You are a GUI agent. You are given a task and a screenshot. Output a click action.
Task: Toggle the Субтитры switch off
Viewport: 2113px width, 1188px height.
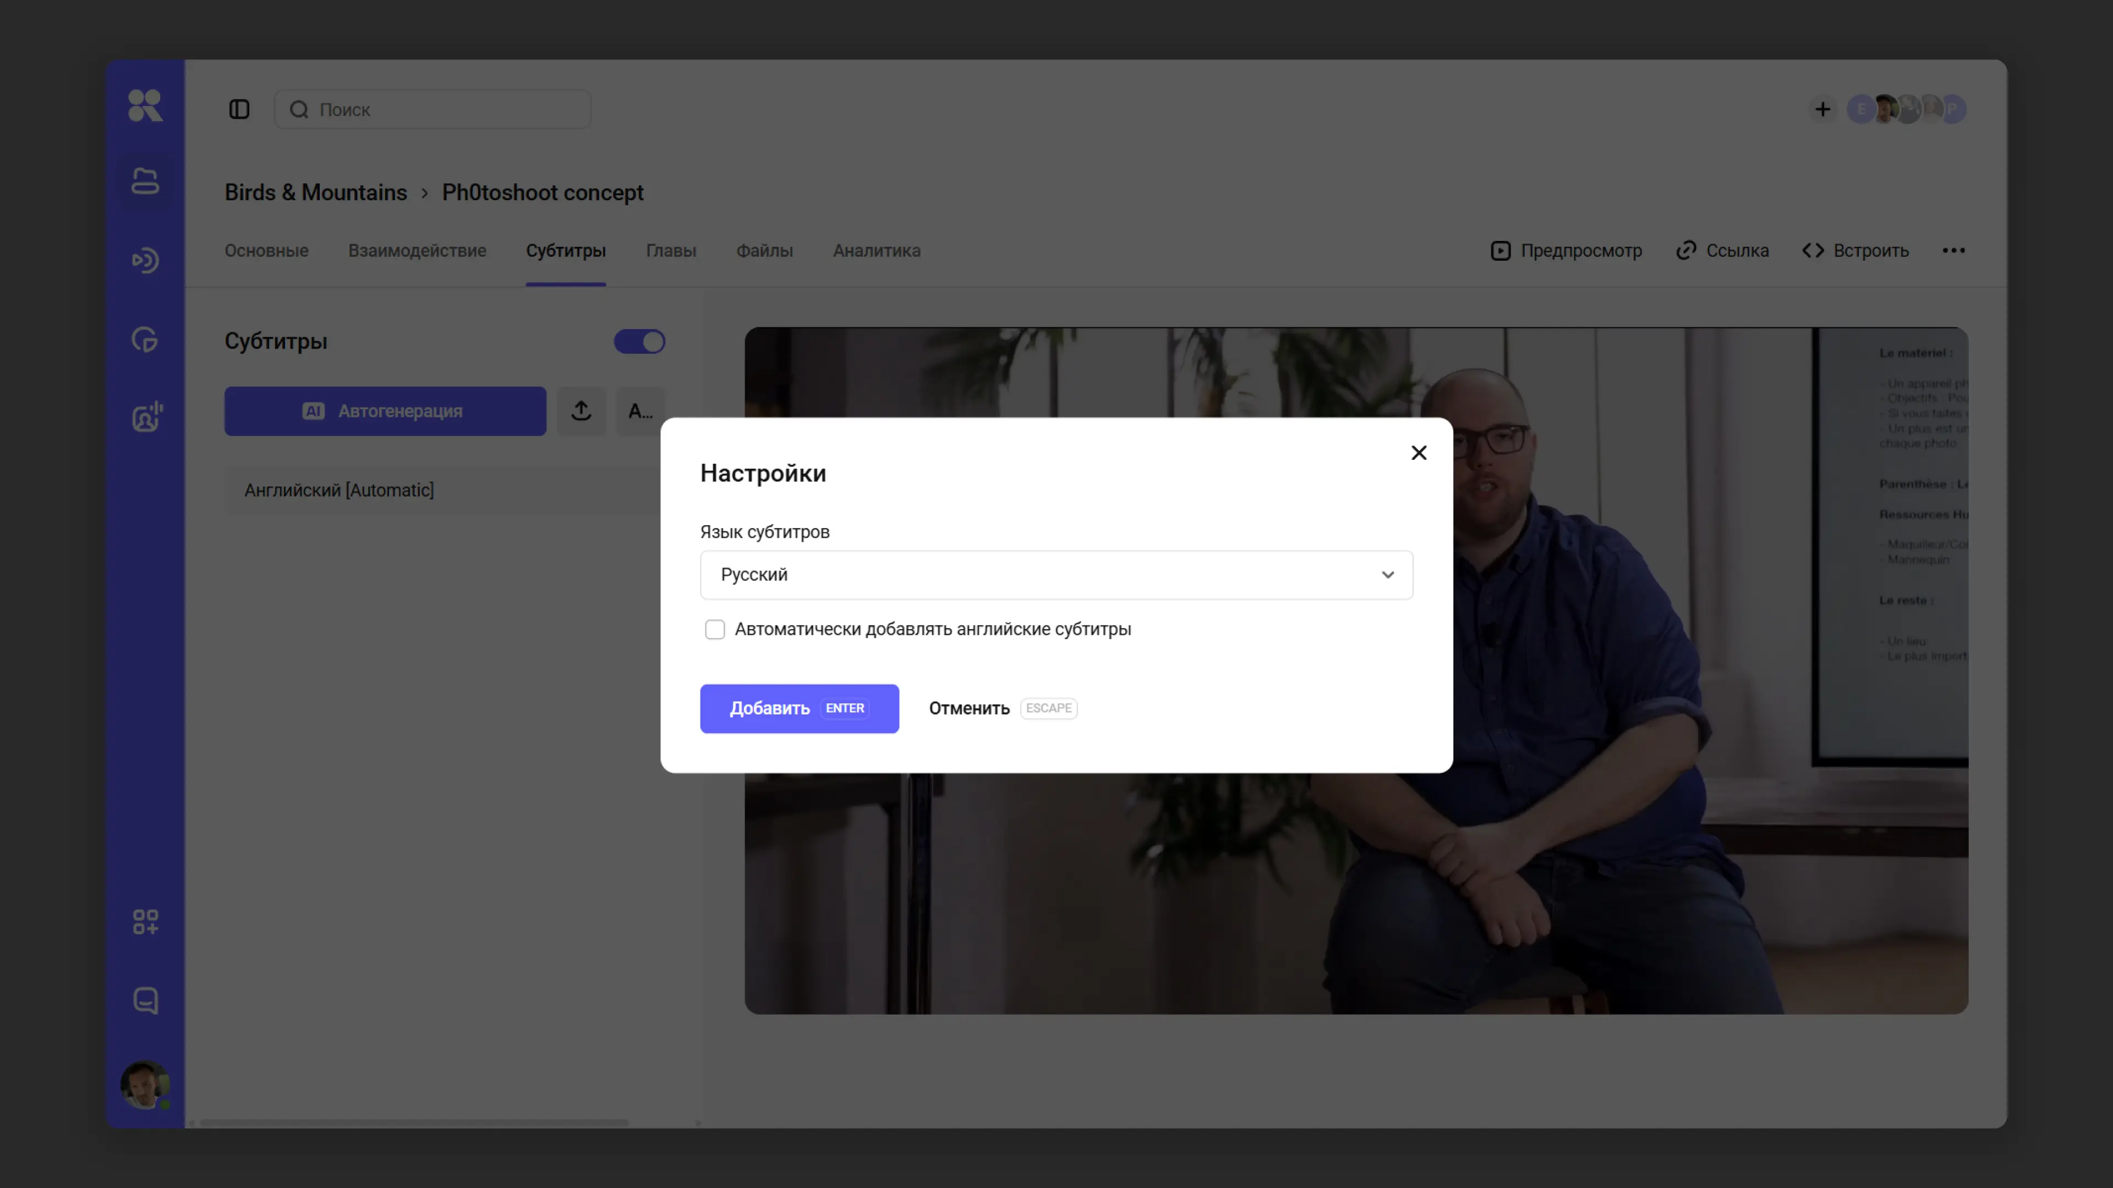tap(639, 341)
